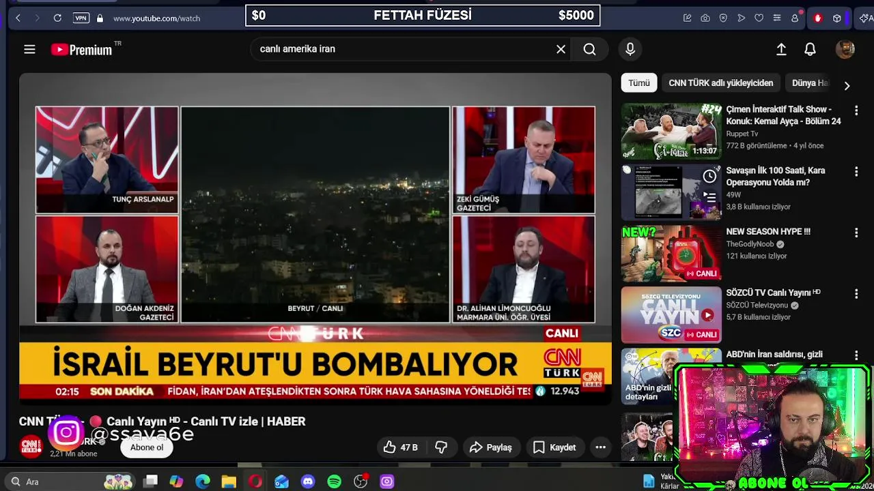874x491 pixels.
Task: Open Outlook mail taskbar icon
Action: [x=281, y=481]
